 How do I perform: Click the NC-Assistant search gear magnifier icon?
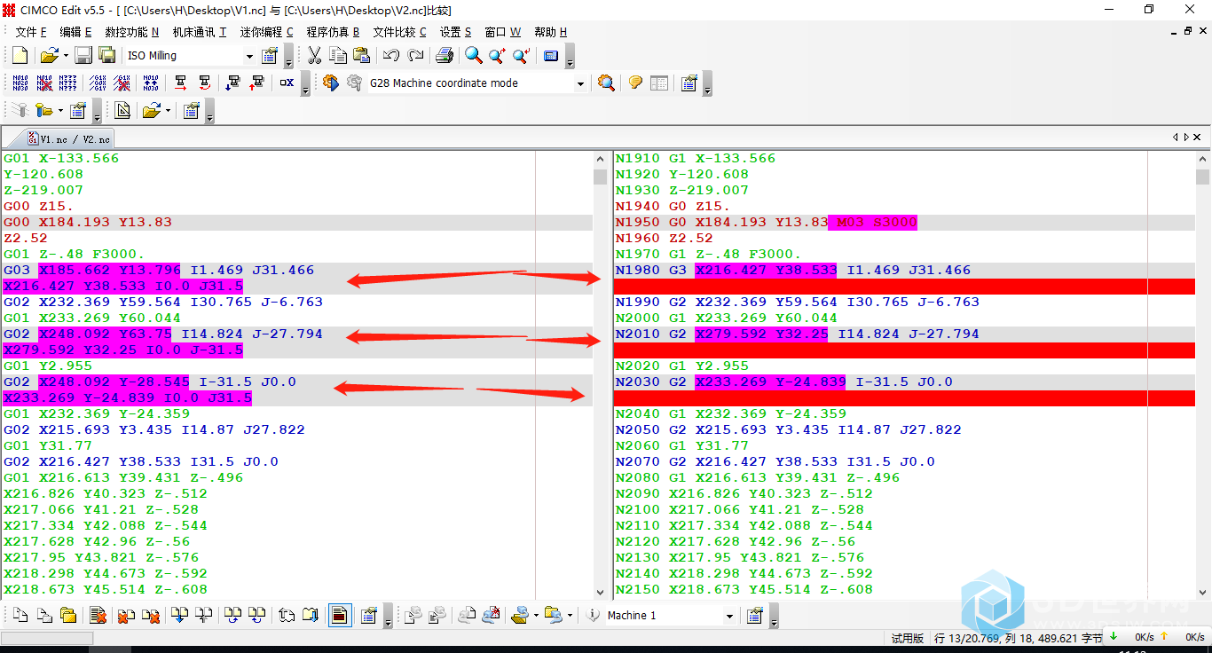(x=606, y=83)
